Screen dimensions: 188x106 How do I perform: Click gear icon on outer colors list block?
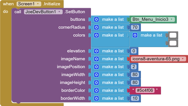coord(96,35)
